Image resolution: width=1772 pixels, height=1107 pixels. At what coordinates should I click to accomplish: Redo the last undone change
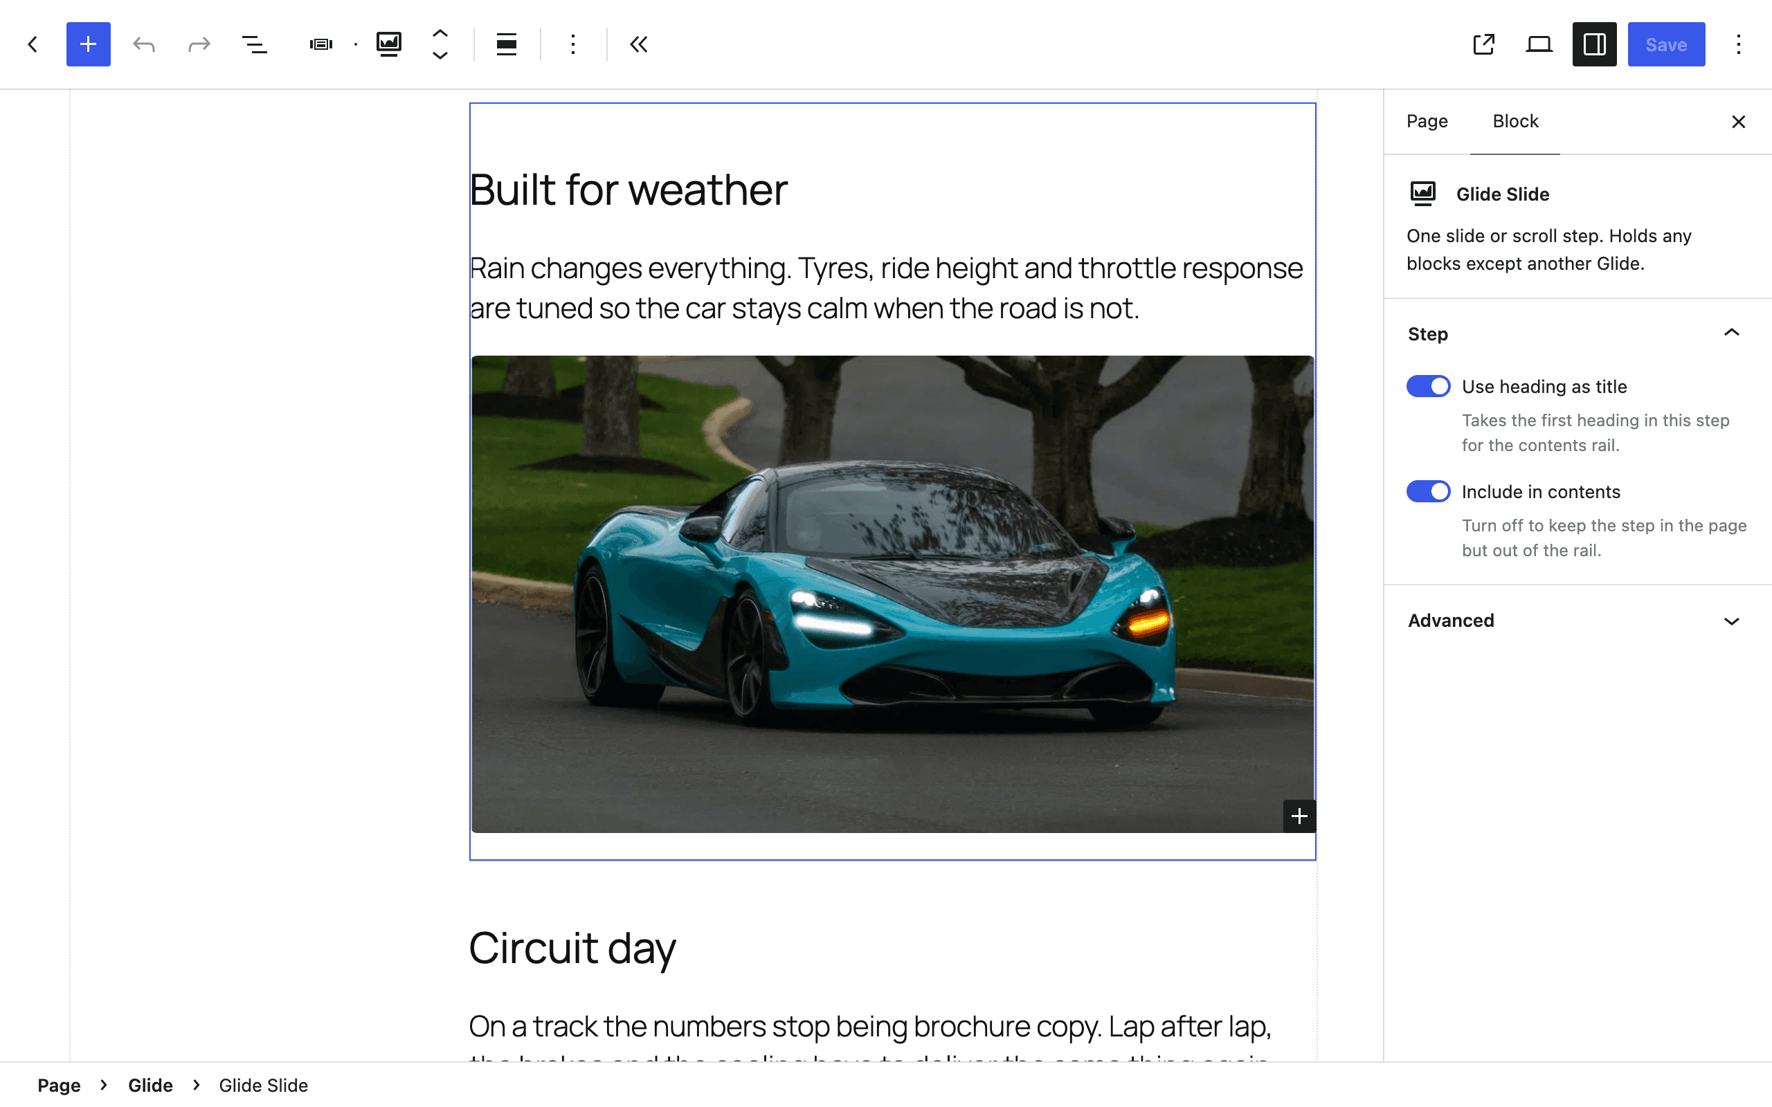(199, 44)
